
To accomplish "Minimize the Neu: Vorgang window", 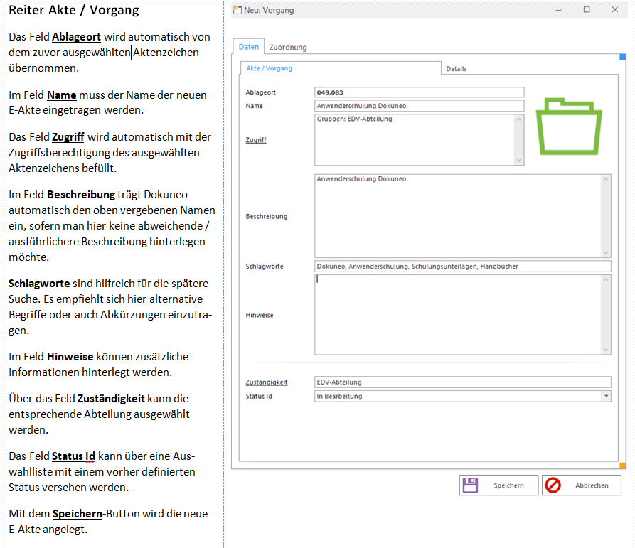I will pos(558,10).
